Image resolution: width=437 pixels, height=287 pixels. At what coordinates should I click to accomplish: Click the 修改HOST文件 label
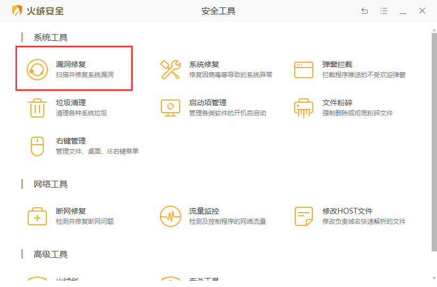coord(347,211)
